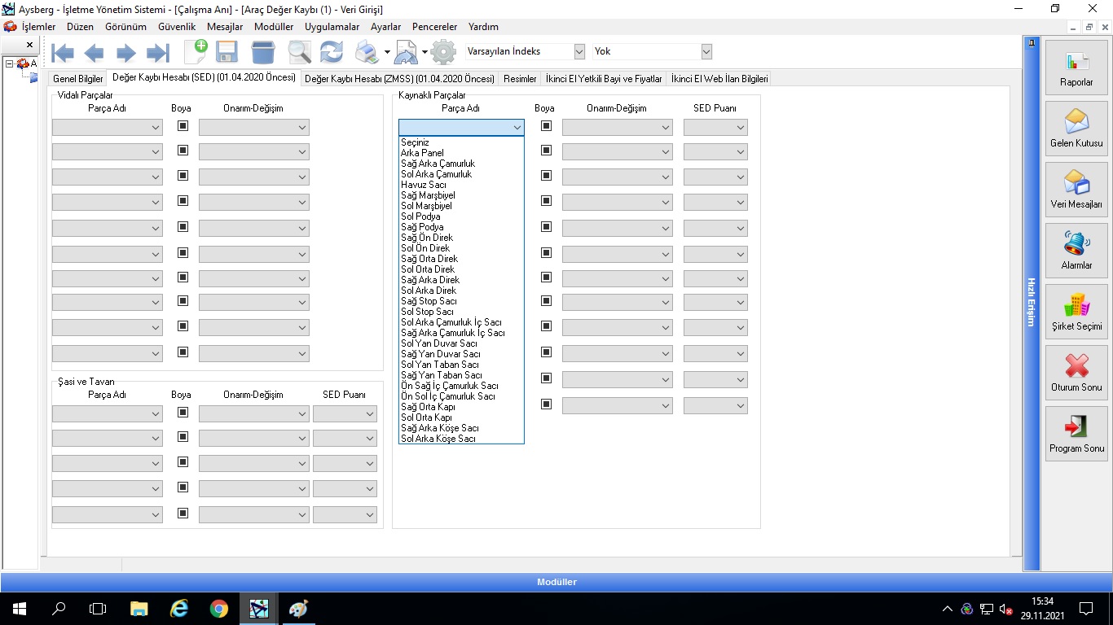Viewport: 1113px width, 625px height.
Task: Open first SED Puanı dropdown in Kaynaklı Parçalar
Action: tap(741, 128)
